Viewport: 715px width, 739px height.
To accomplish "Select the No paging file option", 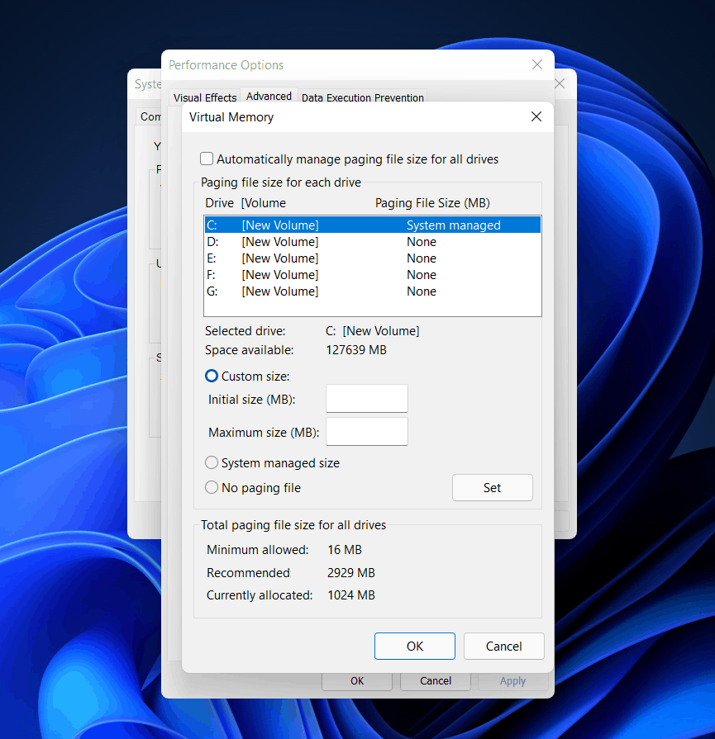I will point(212,487).
